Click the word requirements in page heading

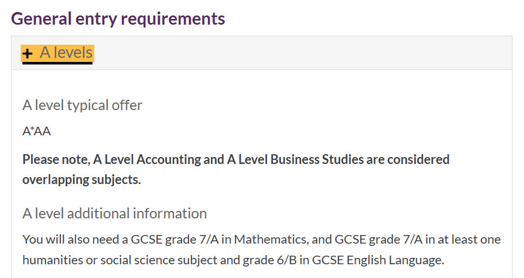tap(173, 19)
